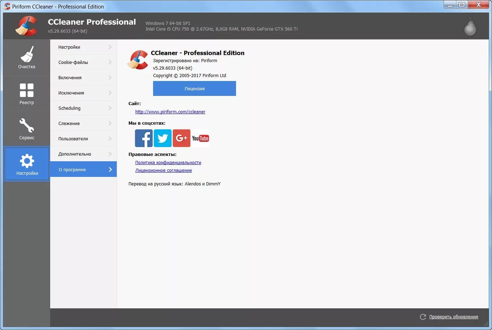
Task: Click Проверить обновления link
Action: click(454, 317)
